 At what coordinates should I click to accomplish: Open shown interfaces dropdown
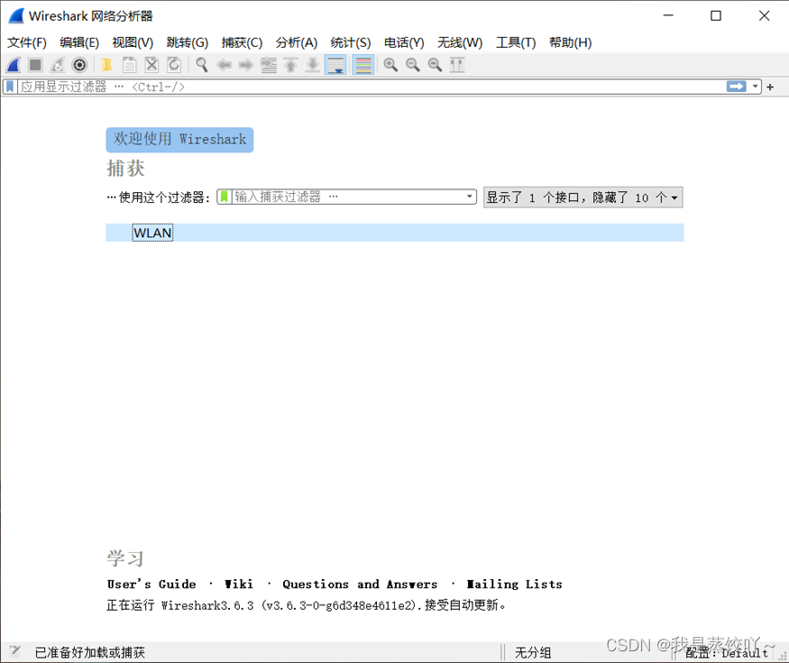pyautogui.click(x=583, y=198)
